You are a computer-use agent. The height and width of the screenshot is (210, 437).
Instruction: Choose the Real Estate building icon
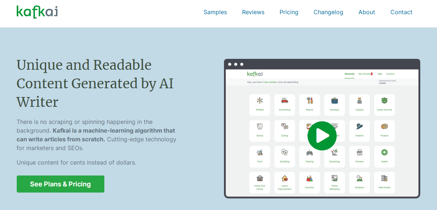(x=384, y=178)
